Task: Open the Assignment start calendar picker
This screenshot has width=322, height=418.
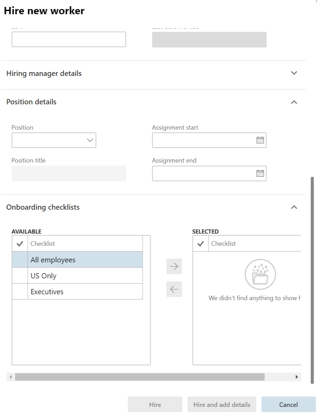Action: click(x=260, y=140)
